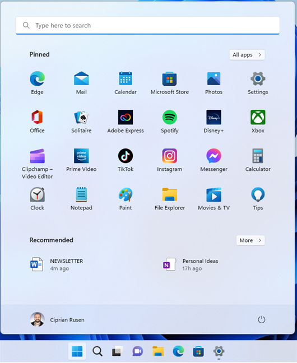Launch the Messenger app
Viewport: 297px width, 363px height.
click(214, 160)
